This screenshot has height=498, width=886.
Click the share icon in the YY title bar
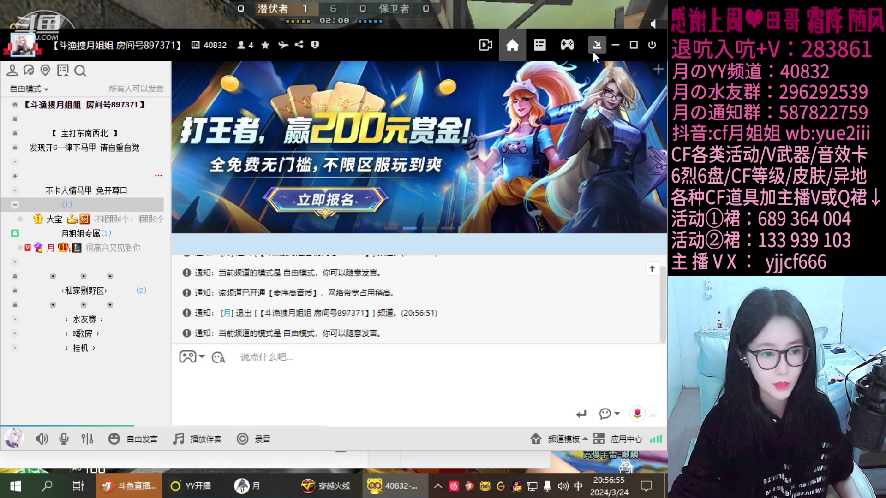click(299, 45)
